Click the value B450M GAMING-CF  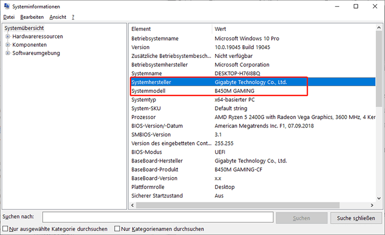click(238, 169)
